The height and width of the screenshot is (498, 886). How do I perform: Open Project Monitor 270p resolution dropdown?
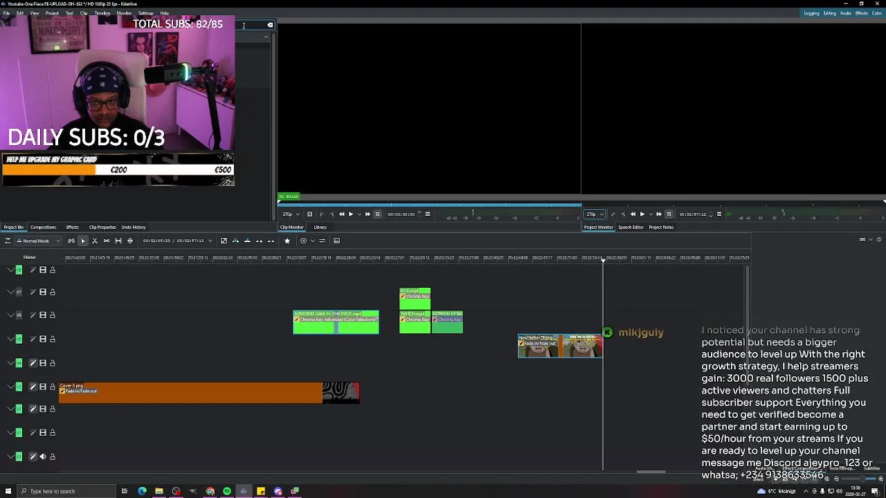coord(593,214)
